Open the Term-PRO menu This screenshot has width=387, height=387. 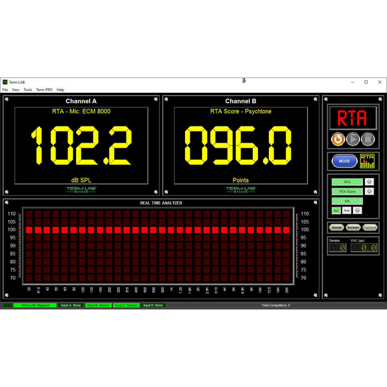click(x=44, y=90)
